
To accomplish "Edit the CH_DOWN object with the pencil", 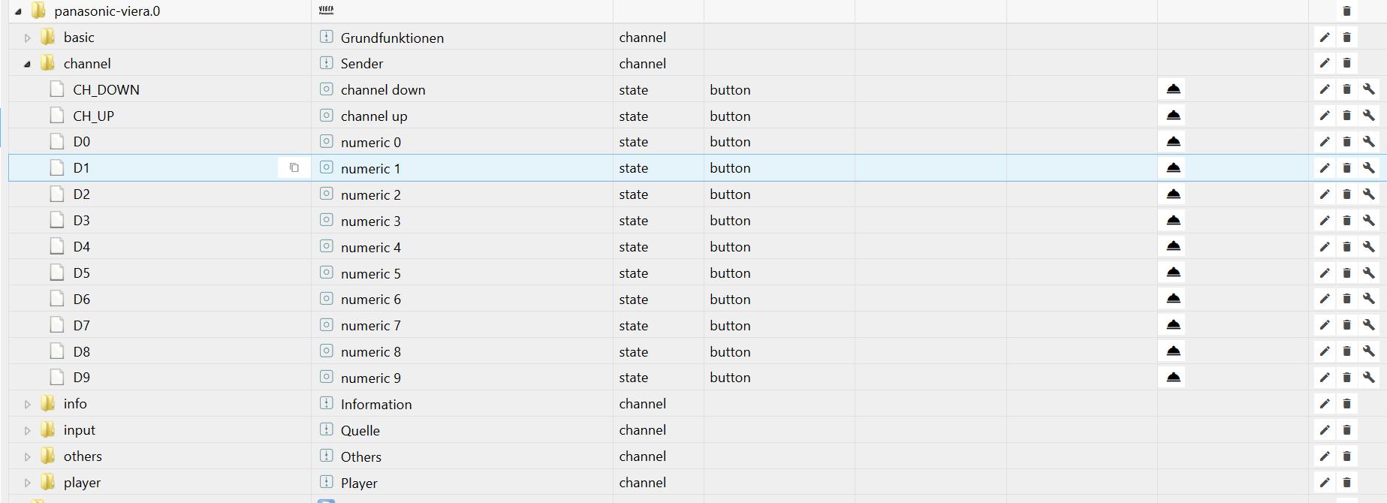I will pos(1325,89).
